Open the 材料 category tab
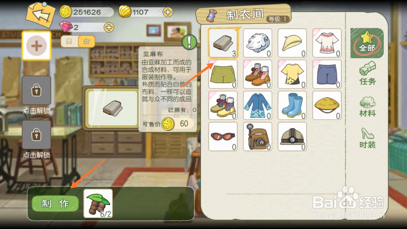The height and width of the screenshot is (229, 407). coord(367,107)
